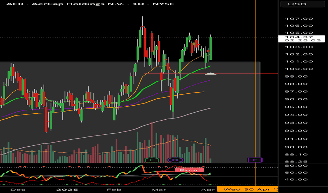Click the 100.00 price axis label
The height and width of the screenshot is (193, 328).
(x=299, y=69)
